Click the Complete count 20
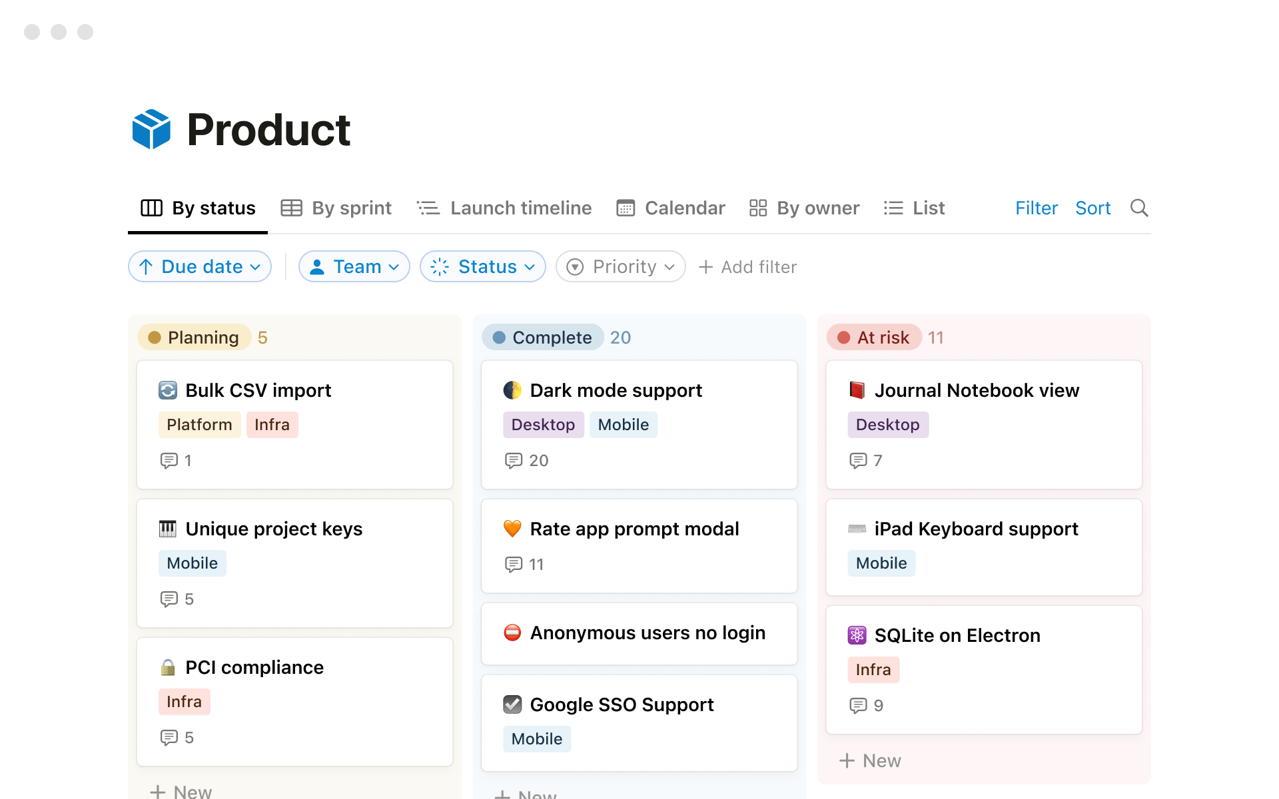Screen dimensions: 1279x799 point(620,338)
